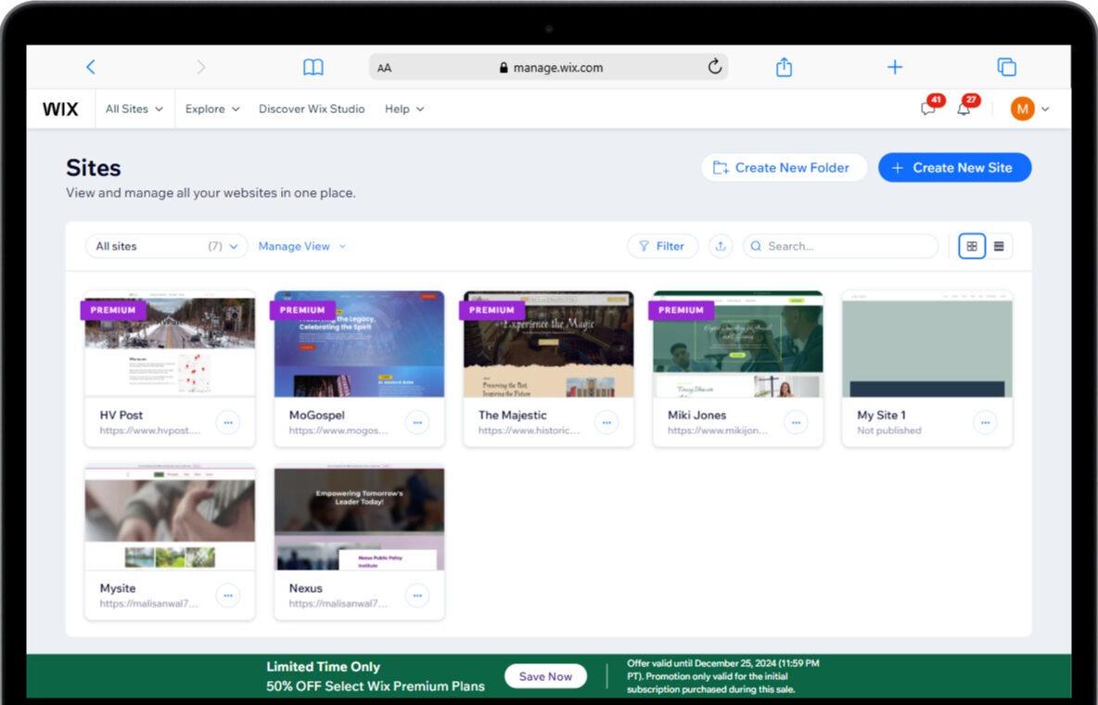
Task: Open more actions for The Majestic
Action: pyautogui.click(x=606, y=423)
